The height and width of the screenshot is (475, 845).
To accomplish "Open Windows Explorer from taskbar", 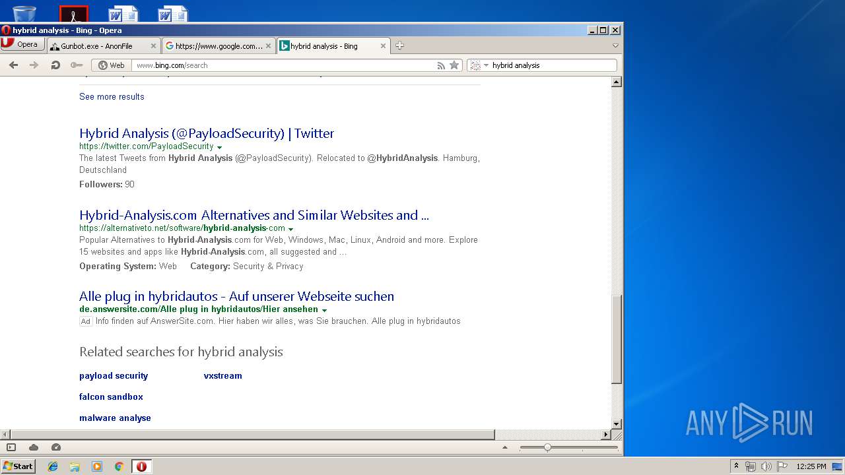I will click(x=75, y=466).
